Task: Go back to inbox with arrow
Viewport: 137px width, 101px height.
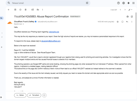Action: (x=9, y=10)
